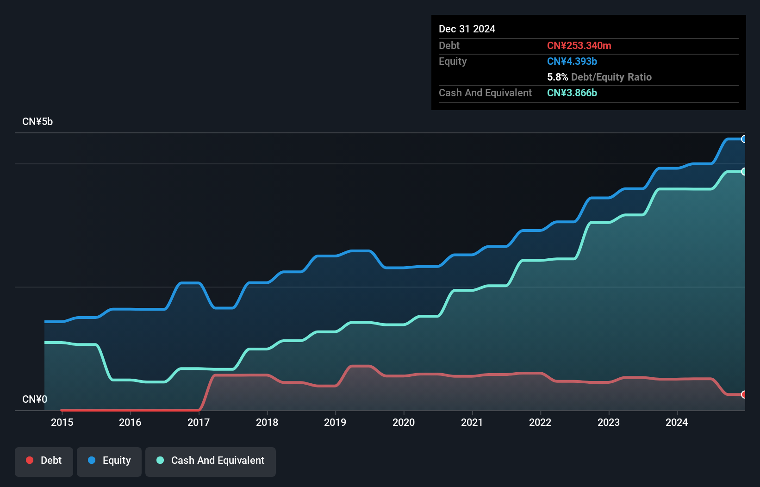Click the 5.8% Debt/Equity Ratio text
The height and width of the screenshot is (487, 760).
599,77
